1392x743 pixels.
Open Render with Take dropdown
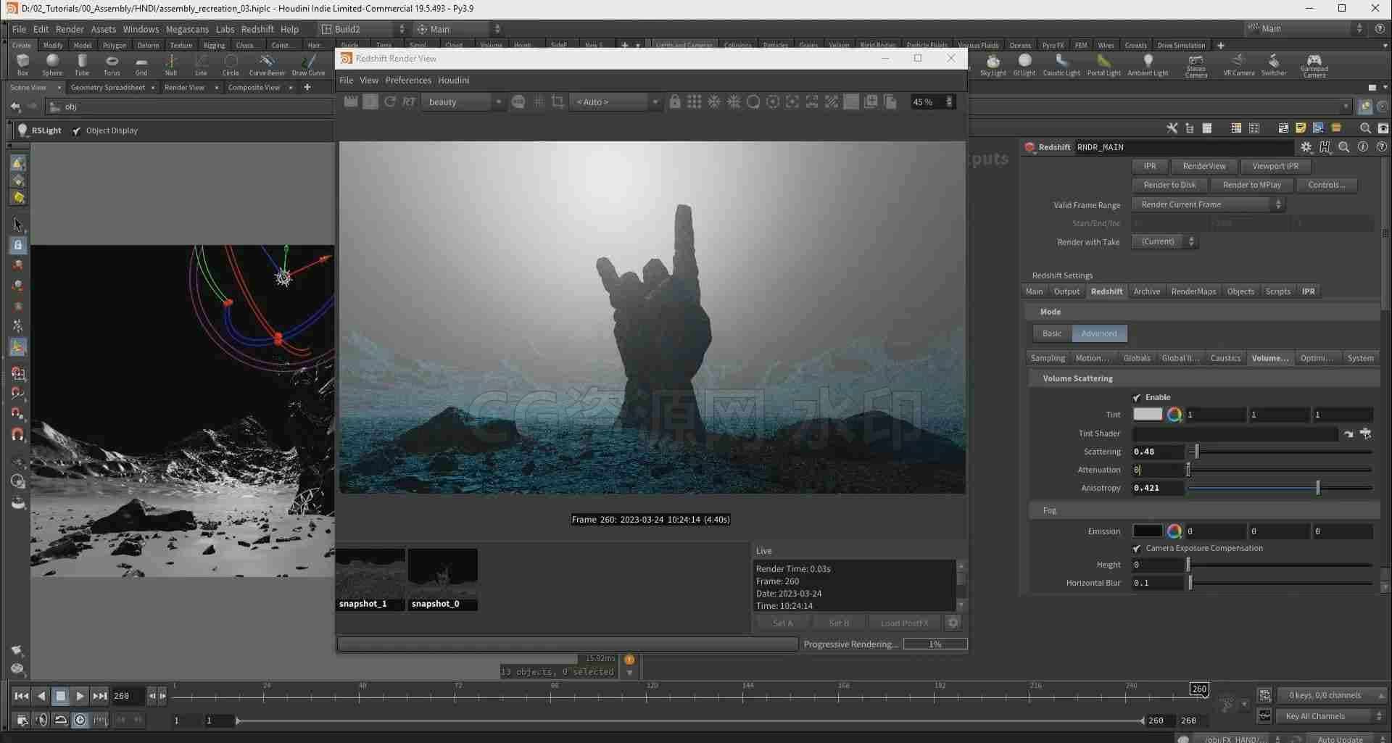[x=1164, y=241]
